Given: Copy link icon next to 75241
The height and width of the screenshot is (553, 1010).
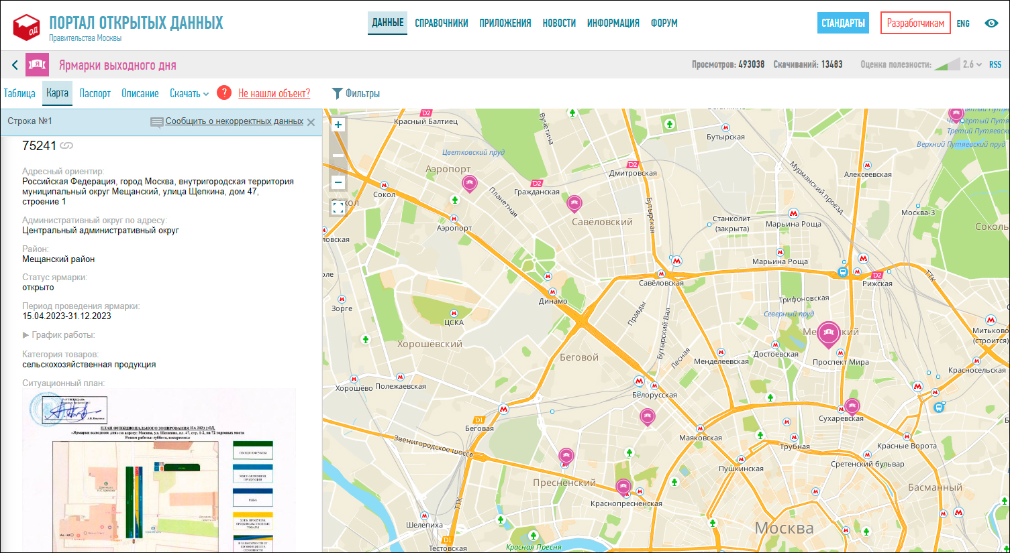Looking at the screenshot, I should pos(66,145).
